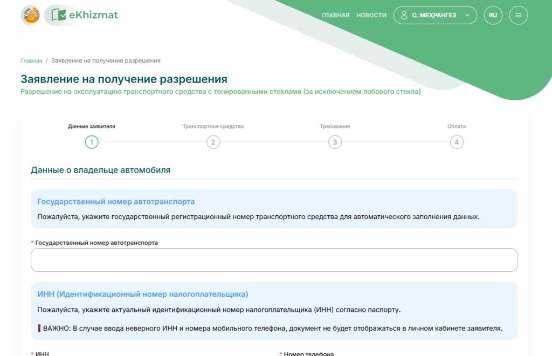Jump to step 3 circle
The image size is (552, 356).
335,142
